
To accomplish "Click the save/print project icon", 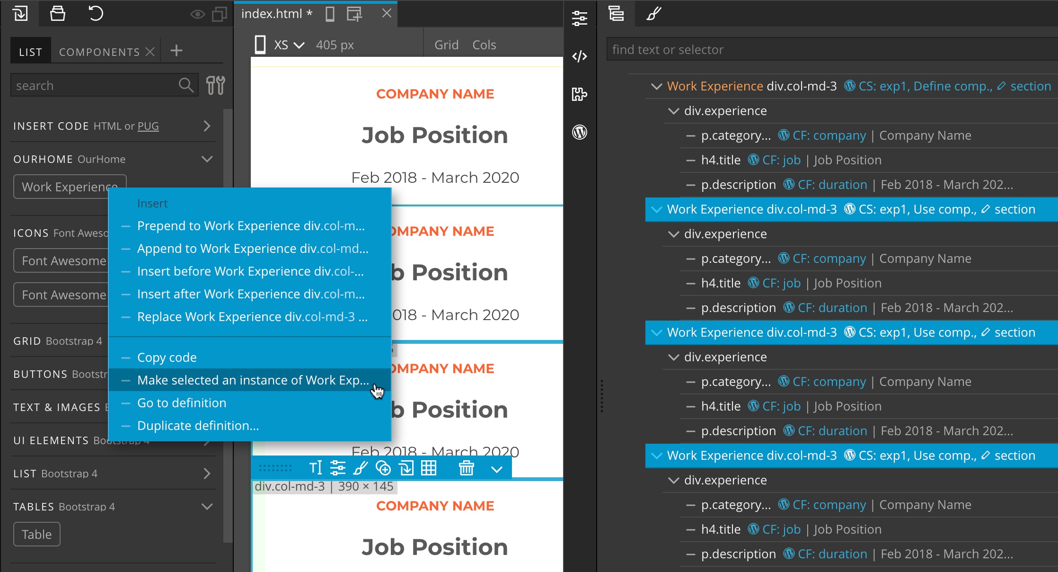I will pyautogui.click(x=58, y=13).
